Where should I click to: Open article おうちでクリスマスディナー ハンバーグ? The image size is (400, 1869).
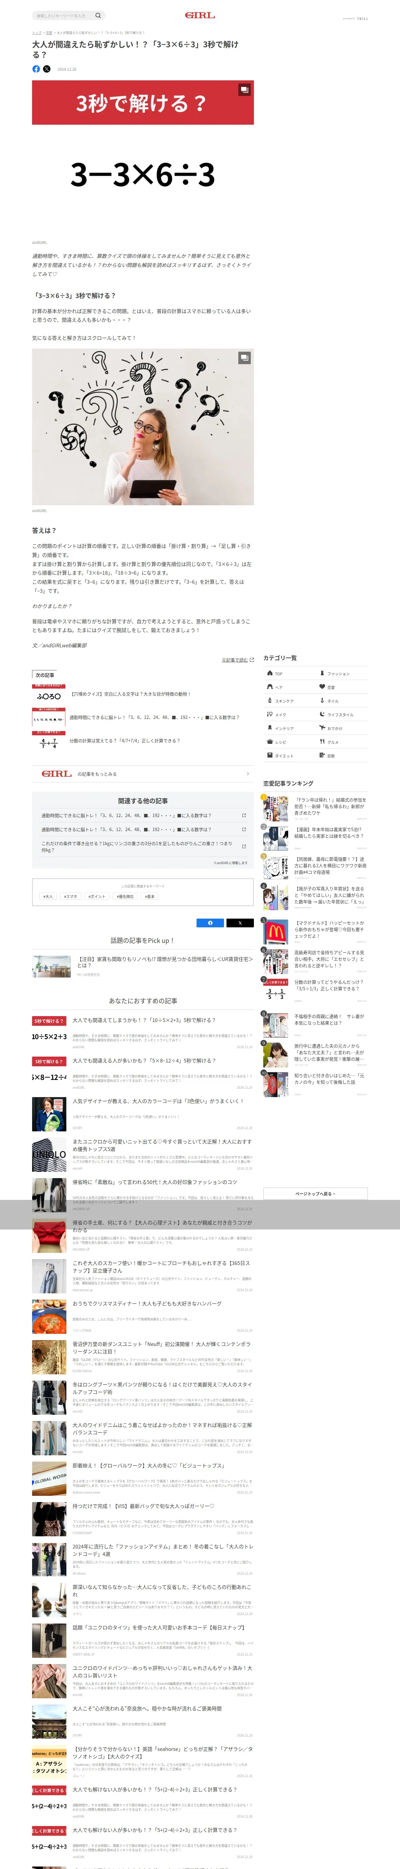(x=143, y=1317)
